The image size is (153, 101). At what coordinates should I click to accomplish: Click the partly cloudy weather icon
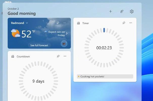(x=15, y=33)
